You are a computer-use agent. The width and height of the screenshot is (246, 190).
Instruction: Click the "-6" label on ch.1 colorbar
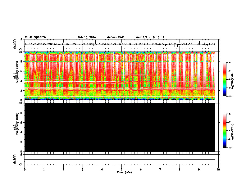tap(230, 62)
